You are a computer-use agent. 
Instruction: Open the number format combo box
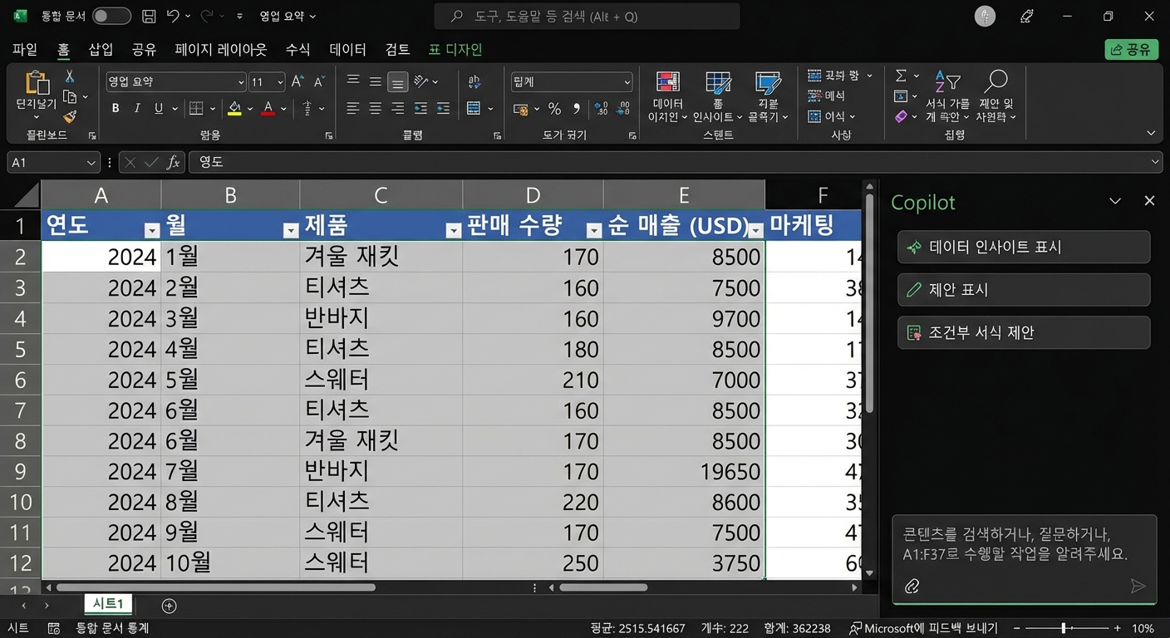572,81
